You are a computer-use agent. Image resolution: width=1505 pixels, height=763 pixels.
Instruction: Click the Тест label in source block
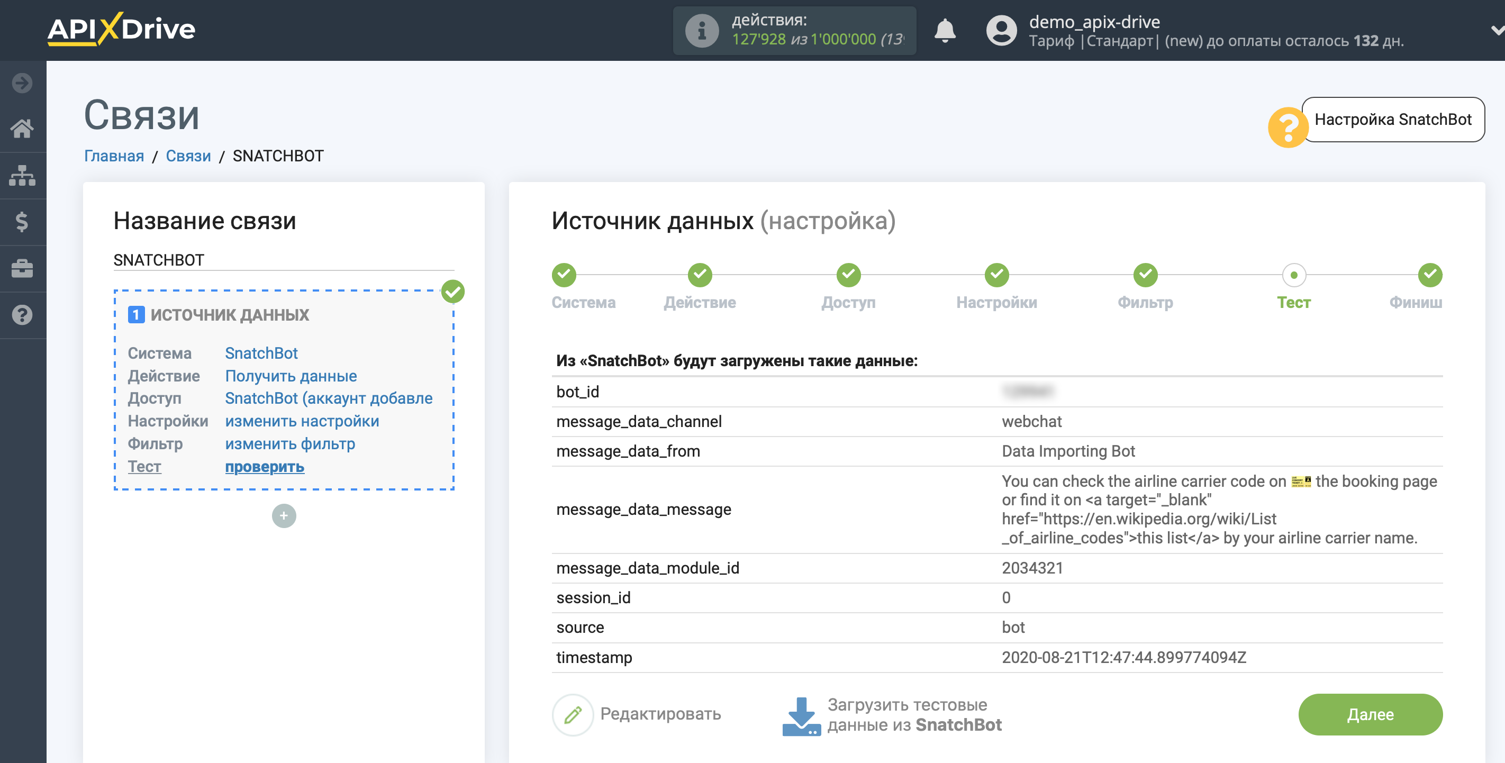point(144,467)
